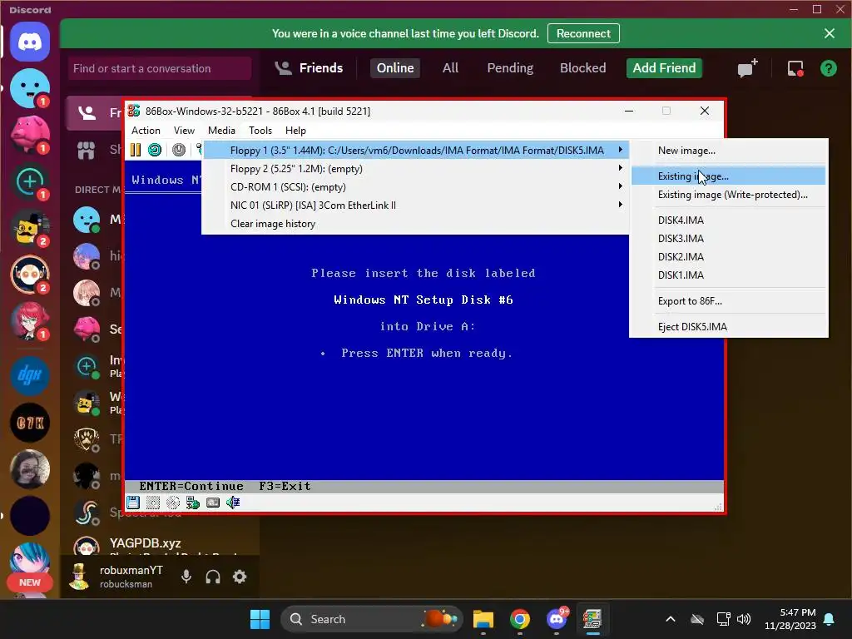Switch to the Pending friends tab
The width and height of the screenshot is (852, 639).
click(510, 68)
